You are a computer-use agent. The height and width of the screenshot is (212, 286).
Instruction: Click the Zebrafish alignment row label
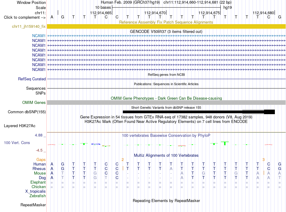pyautogui.click(x=37, y=196)
